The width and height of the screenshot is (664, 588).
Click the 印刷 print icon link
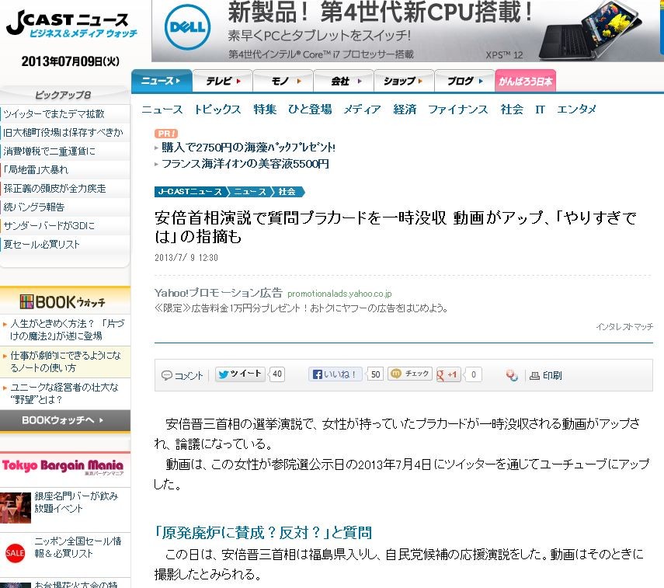pos(546,375)
